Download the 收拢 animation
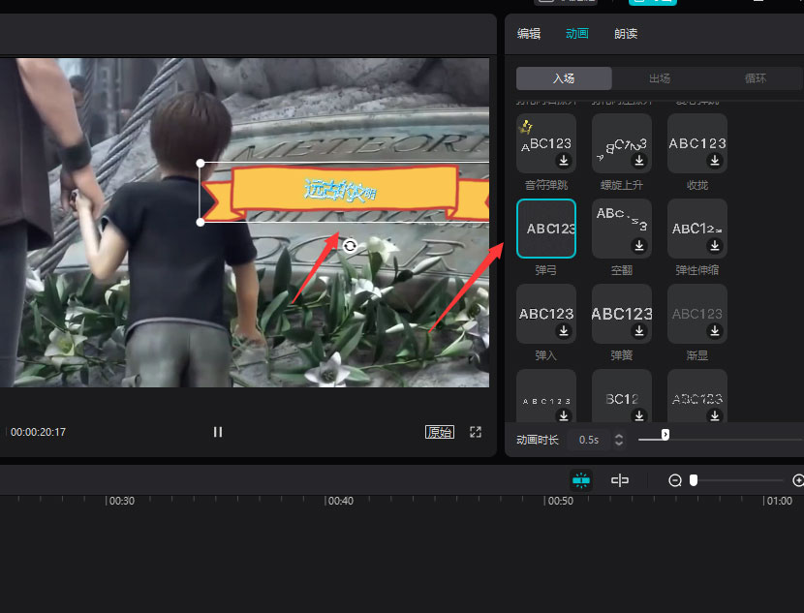This screenshot has height=613, width=804. 715,161
